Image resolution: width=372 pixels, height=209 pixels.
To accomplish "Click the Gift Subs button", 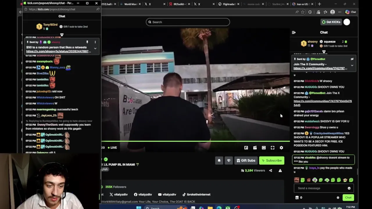I will pyautogui.click(x=246, y=160).
